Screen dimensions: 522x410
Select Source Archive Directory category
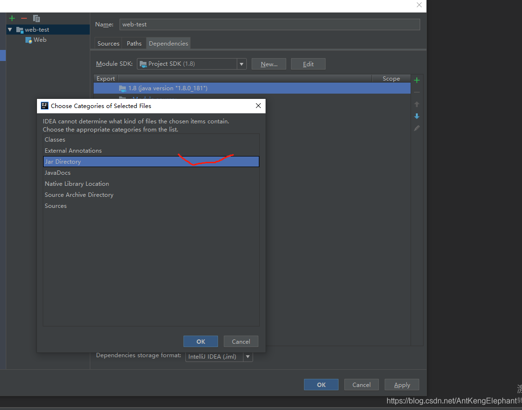tap(151, 195)
